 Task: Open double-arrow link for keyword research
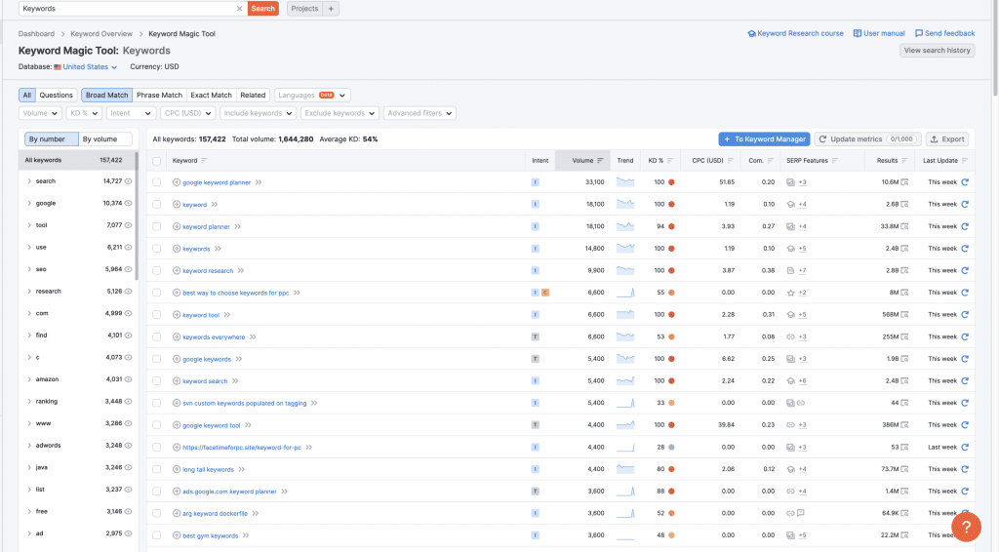click(241, 270)
